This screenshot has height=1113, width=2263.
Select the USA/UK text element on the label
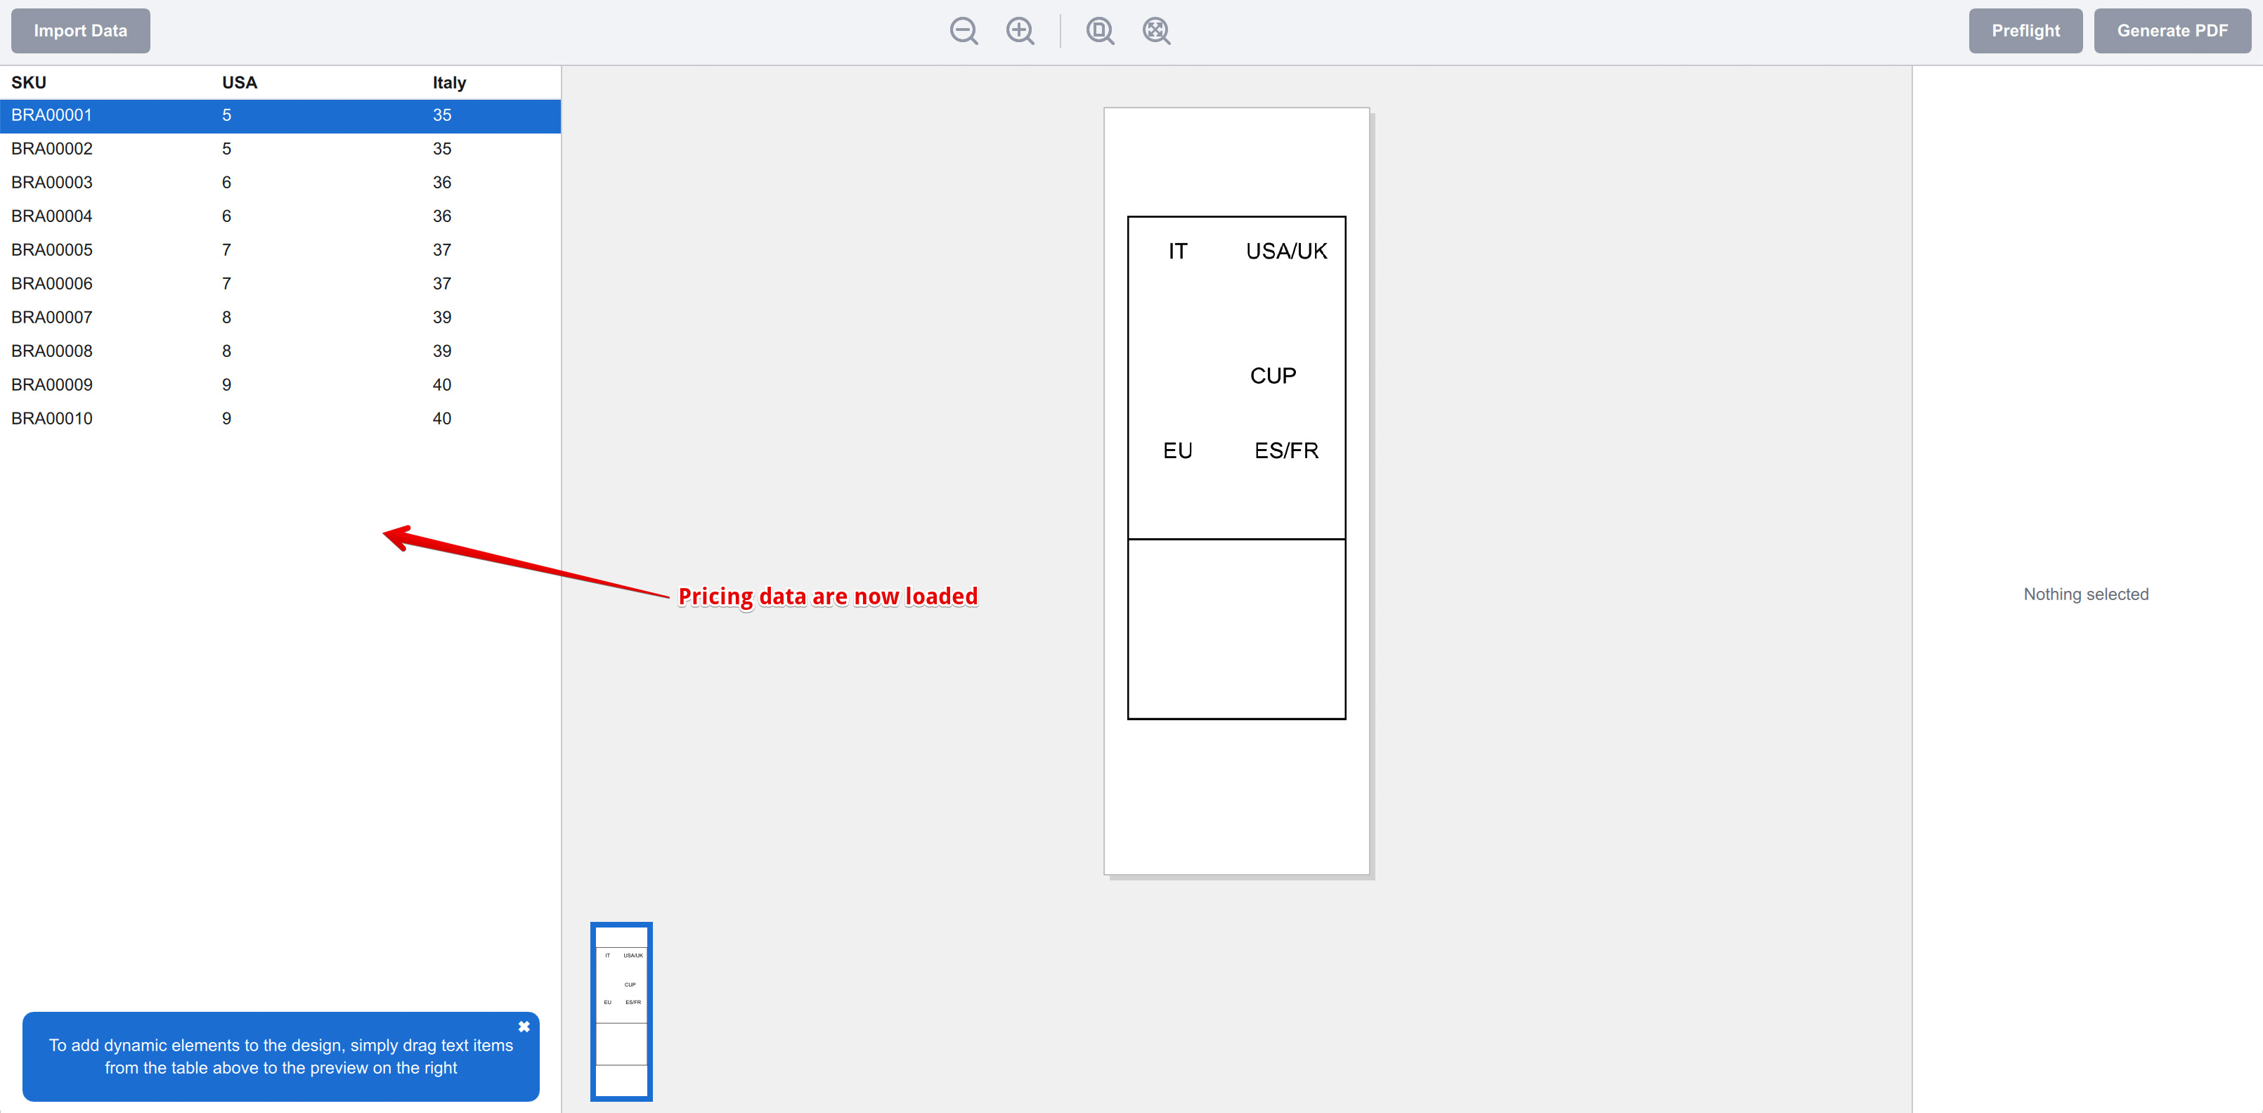(1285, 250)
